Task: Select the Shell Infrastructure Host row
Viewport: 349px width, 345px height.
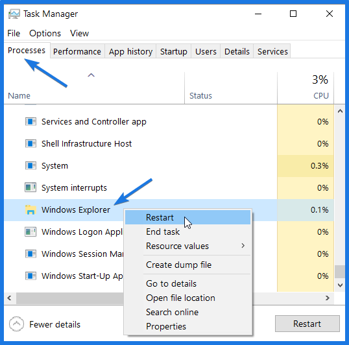Action: (x=169, y=144)
